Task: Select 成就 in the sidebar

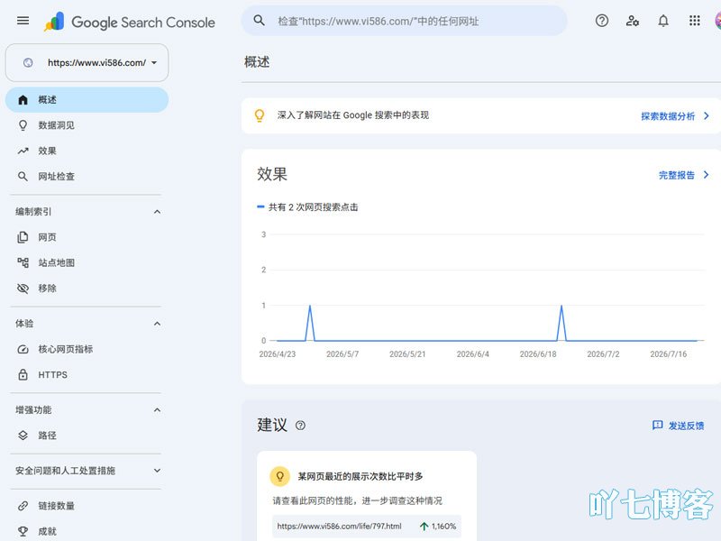Action: click(87, 531)
